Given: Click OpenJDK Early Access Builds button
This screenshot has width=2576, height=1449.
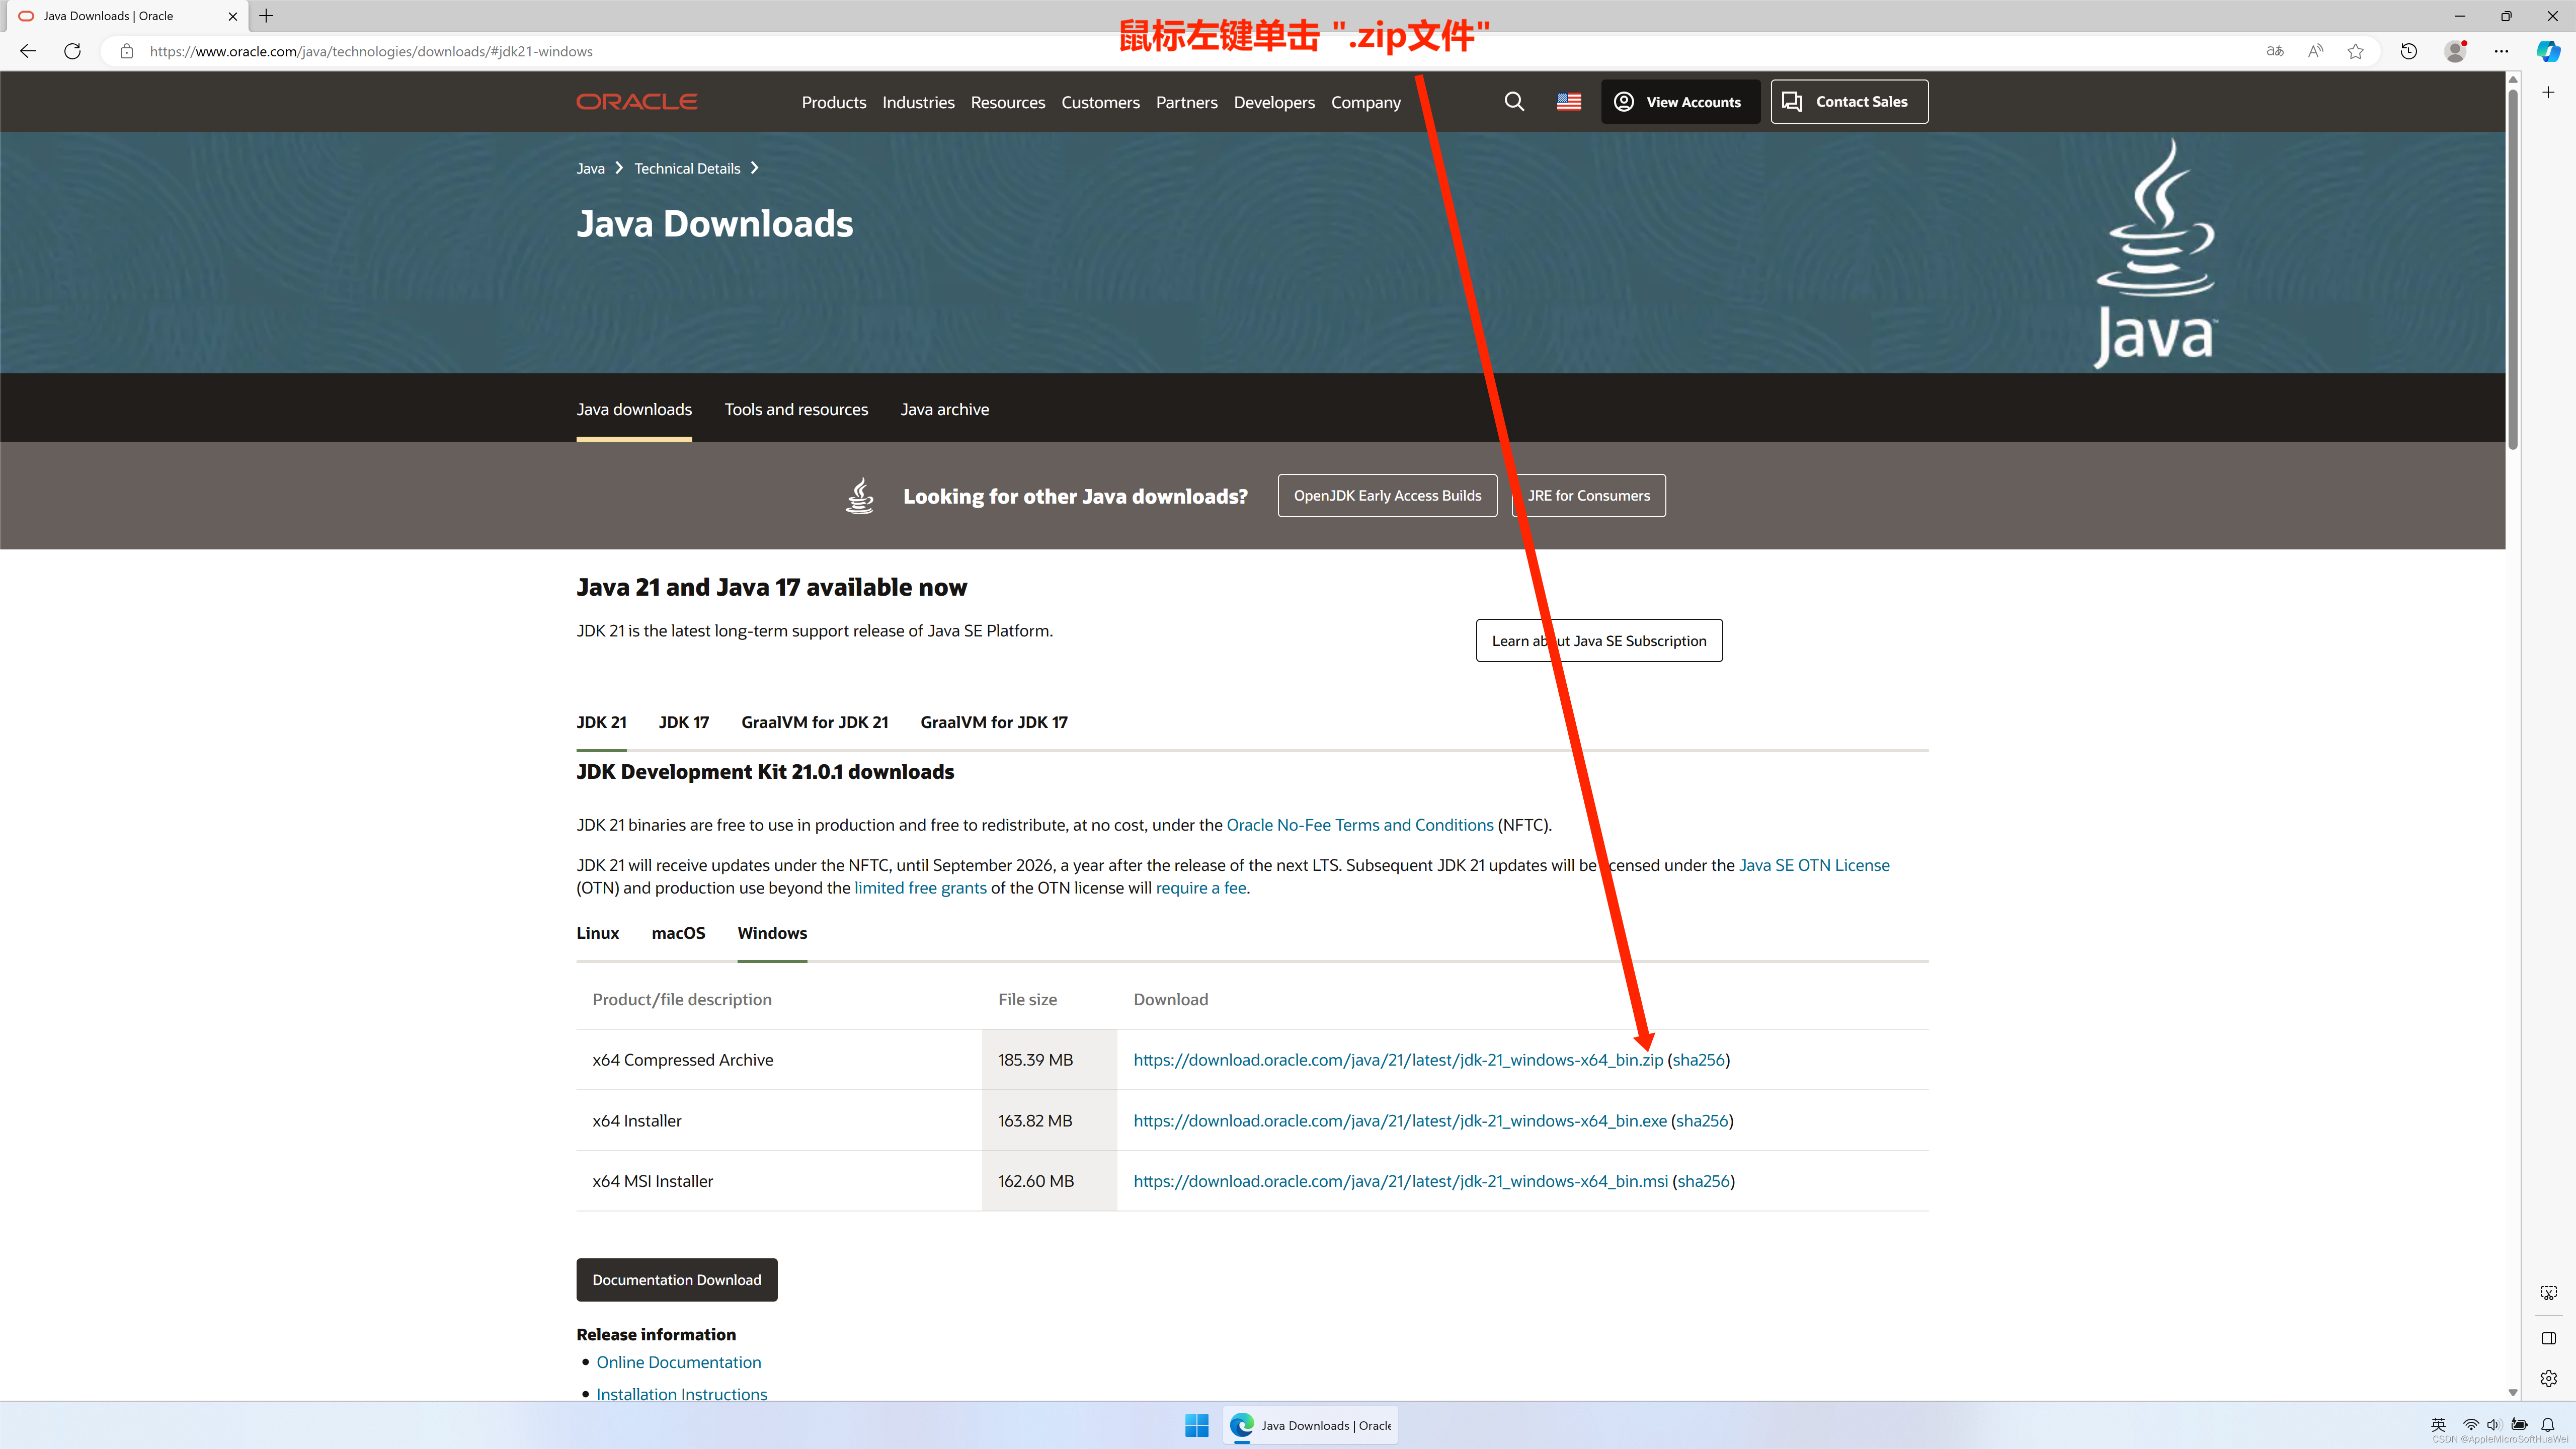Looking at the screenshot, I should pos(1387,496).
